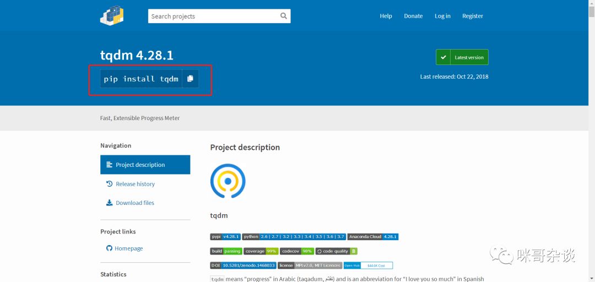Click 'Last released: Oct 22, 2018' text

pyautogui.click(x=454, y=77)
